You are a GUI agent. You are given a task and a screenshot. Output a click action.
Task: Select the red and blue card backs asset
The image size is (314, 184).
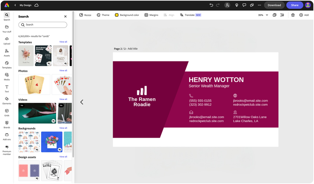pyautogui.click(x=29, y=171)
